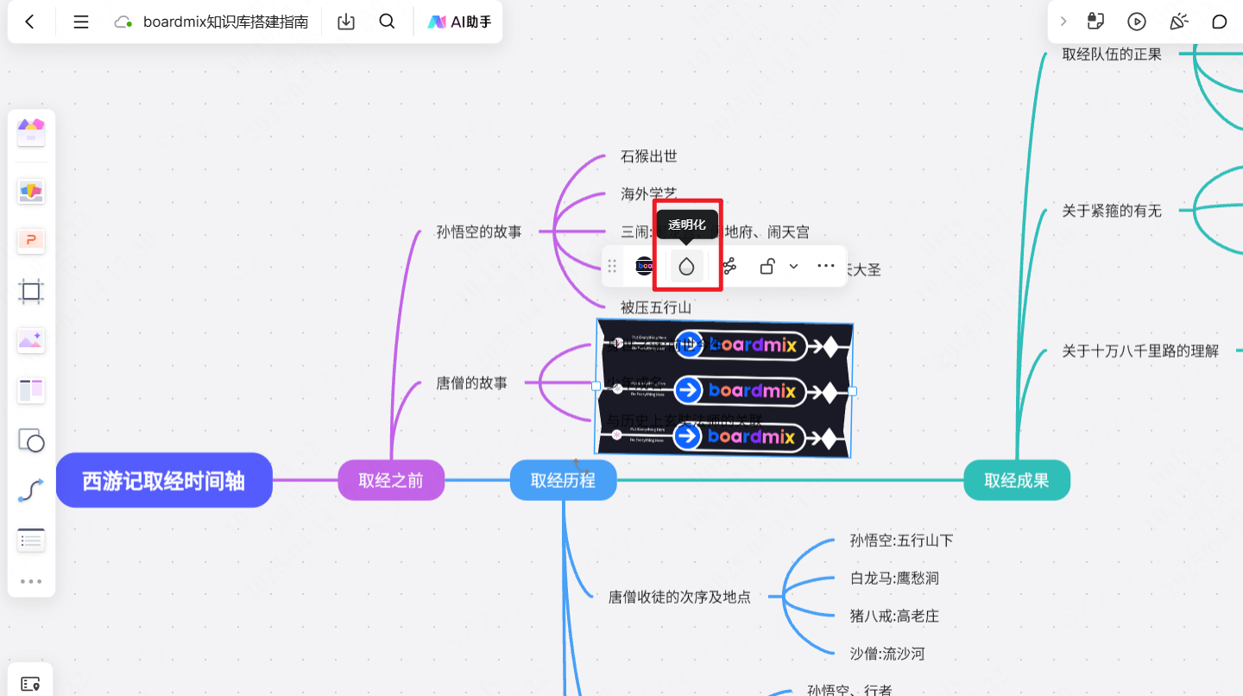Click the 石猴出世 topic
The image size is (1243, 696).
649,156
